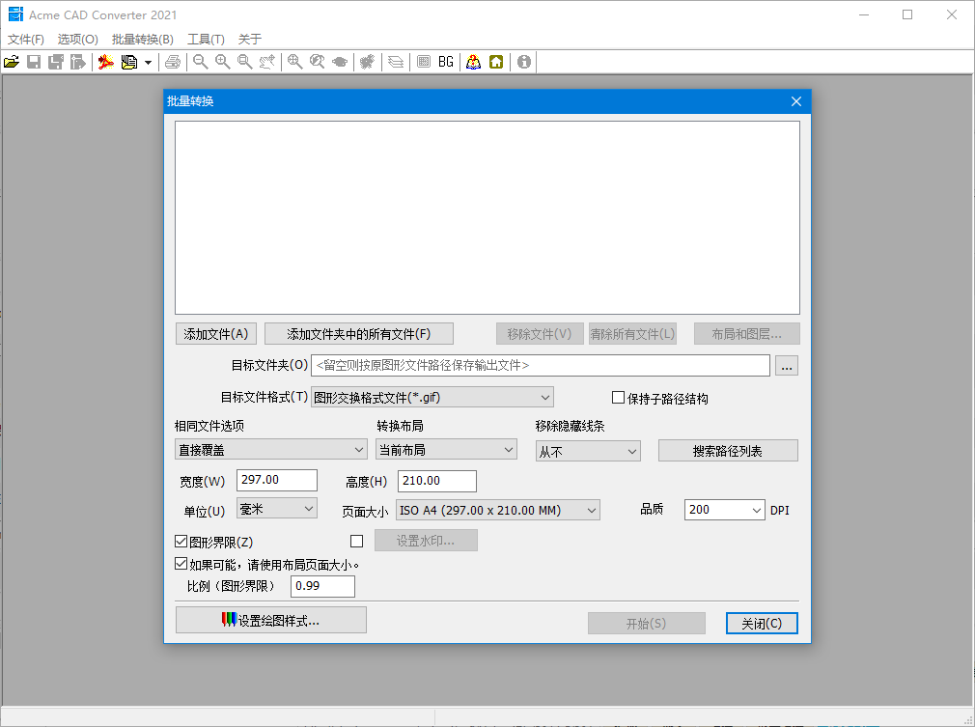
Task: Click the print toolbar icon
Action: coord(174,62)
